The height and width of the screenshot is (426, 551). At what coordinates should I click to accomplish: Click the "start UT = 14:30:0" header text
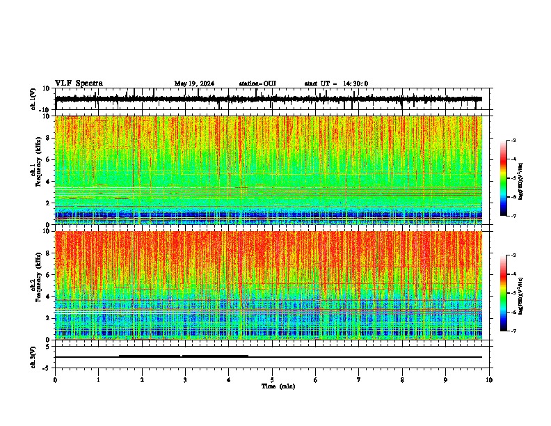pos(336,84)
